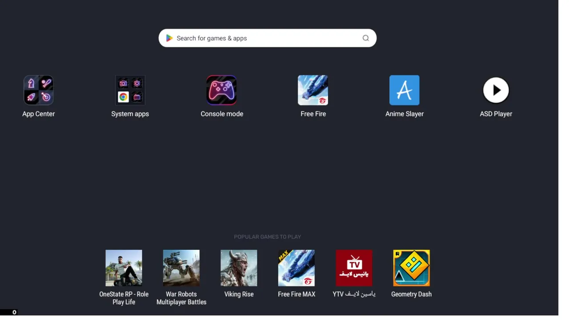This screenshot has width=569, height=320.
Task: Open the App Center icon
Action: click(x=38, y=90)
